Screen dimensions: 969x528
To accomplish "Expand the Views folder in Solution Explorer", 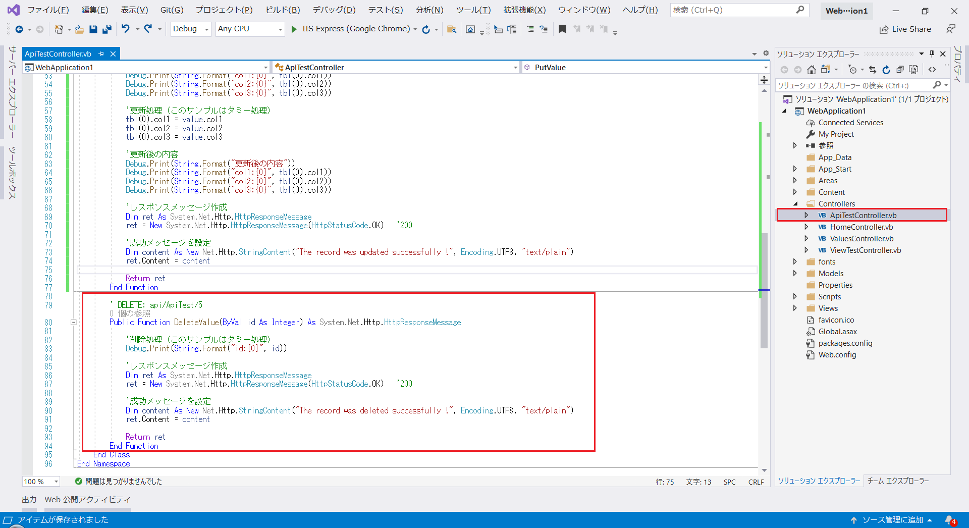I will (x=796, y=308).
